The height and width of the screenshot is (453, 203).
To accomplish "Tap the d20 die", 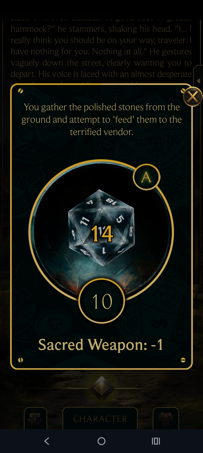I will [101, 228].
